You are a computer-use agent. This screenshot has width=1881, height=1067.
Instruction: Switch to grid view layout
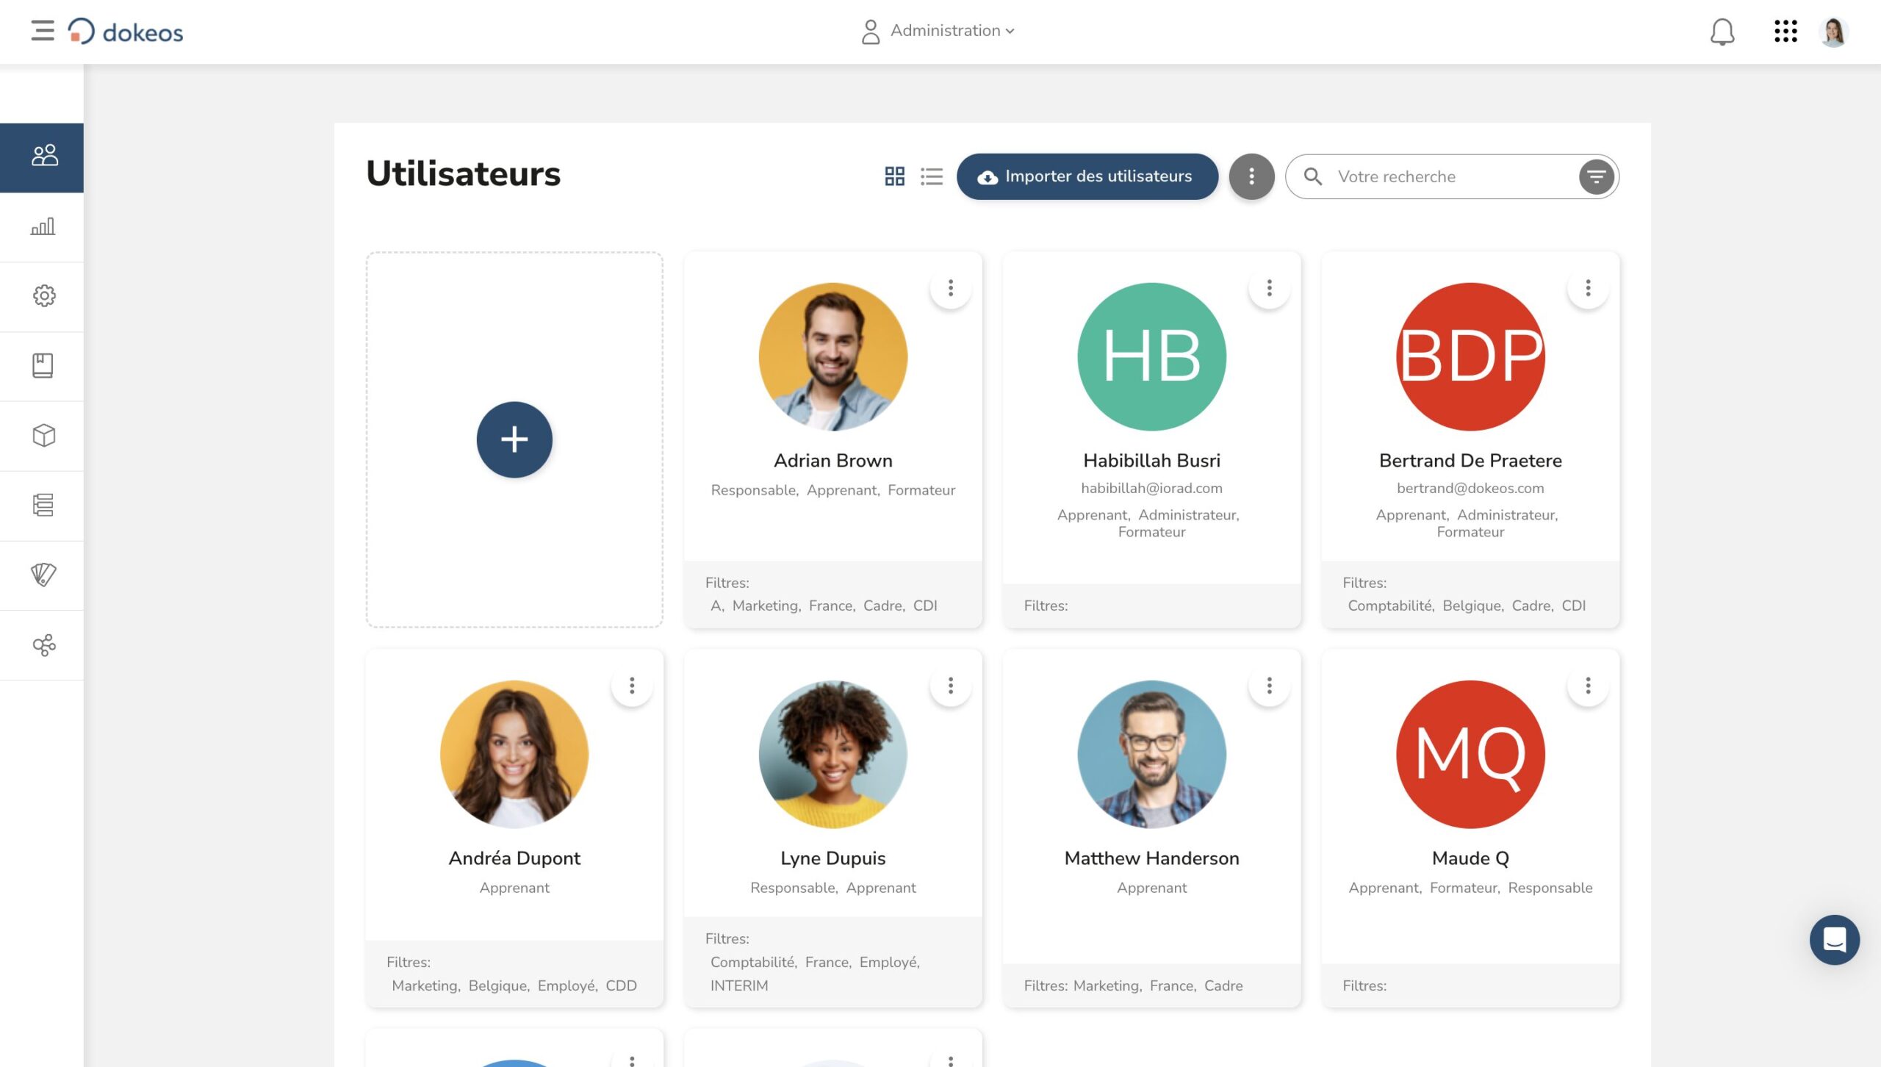(x=894, y=176)
